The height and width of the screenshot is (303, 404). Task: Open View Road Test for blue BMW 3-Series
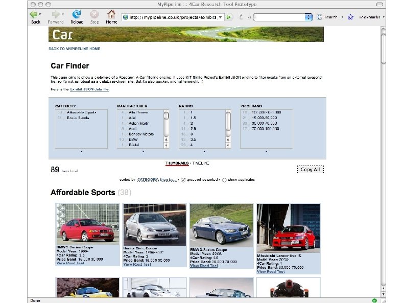(x=204, y=265)
